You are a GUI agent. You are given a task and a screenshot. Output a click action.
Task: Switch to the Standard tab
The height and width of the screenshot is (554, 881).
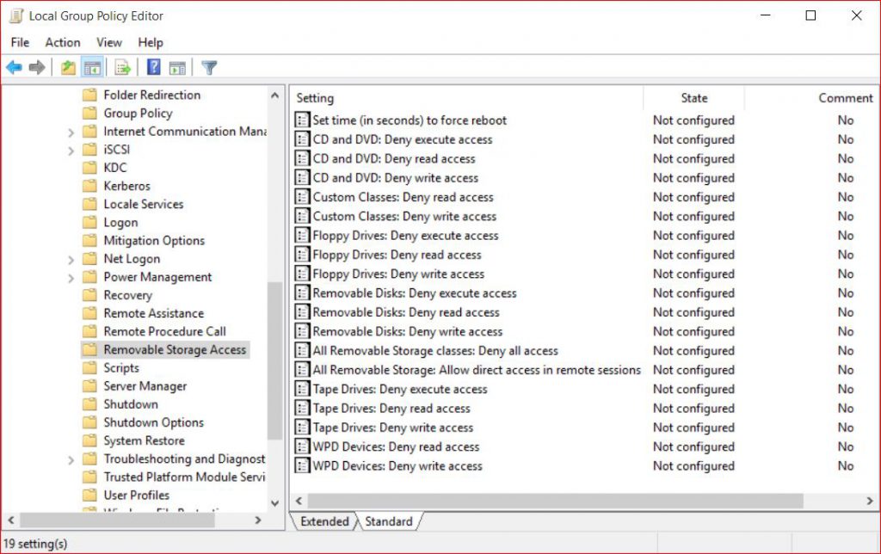click(389, 521)
